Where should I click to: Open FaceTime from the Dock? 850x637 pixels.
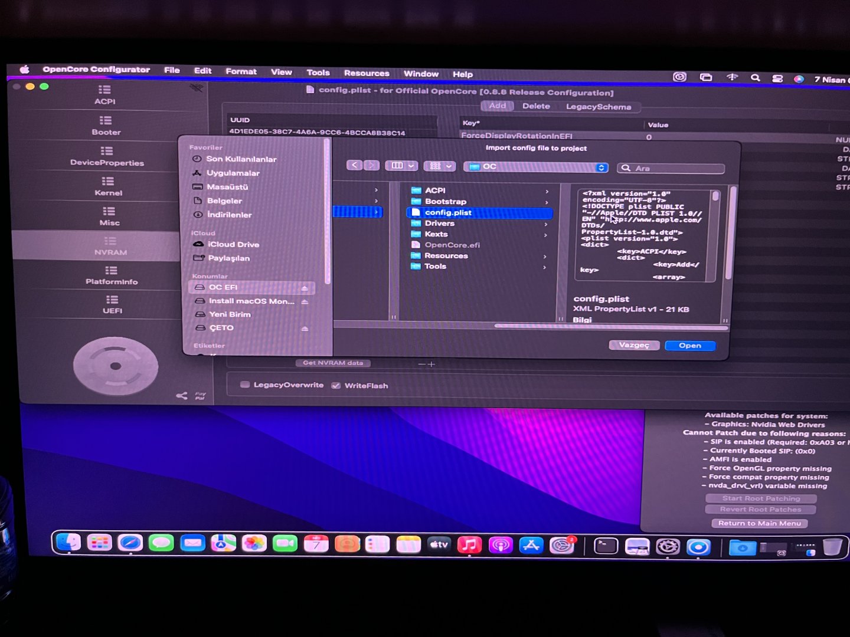coord(285,543)
